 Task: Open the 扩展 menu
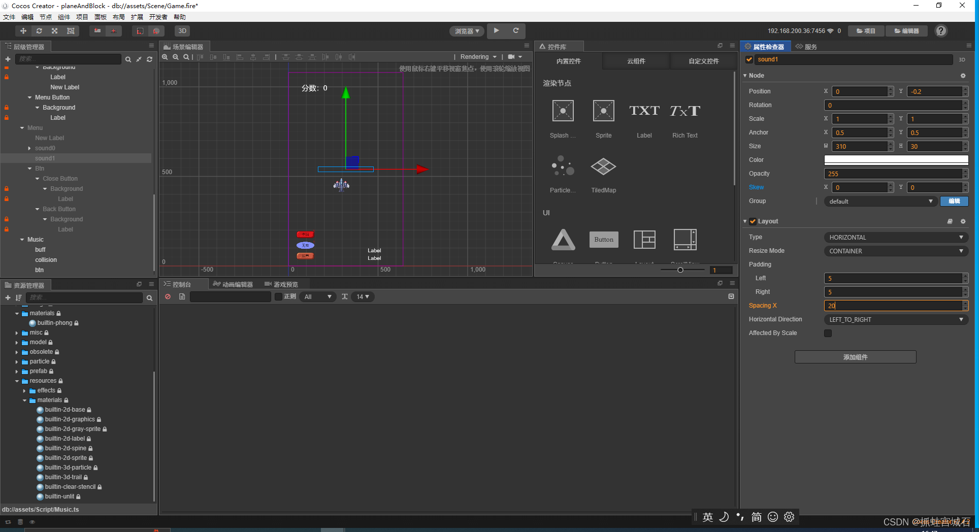pos(137,17)
